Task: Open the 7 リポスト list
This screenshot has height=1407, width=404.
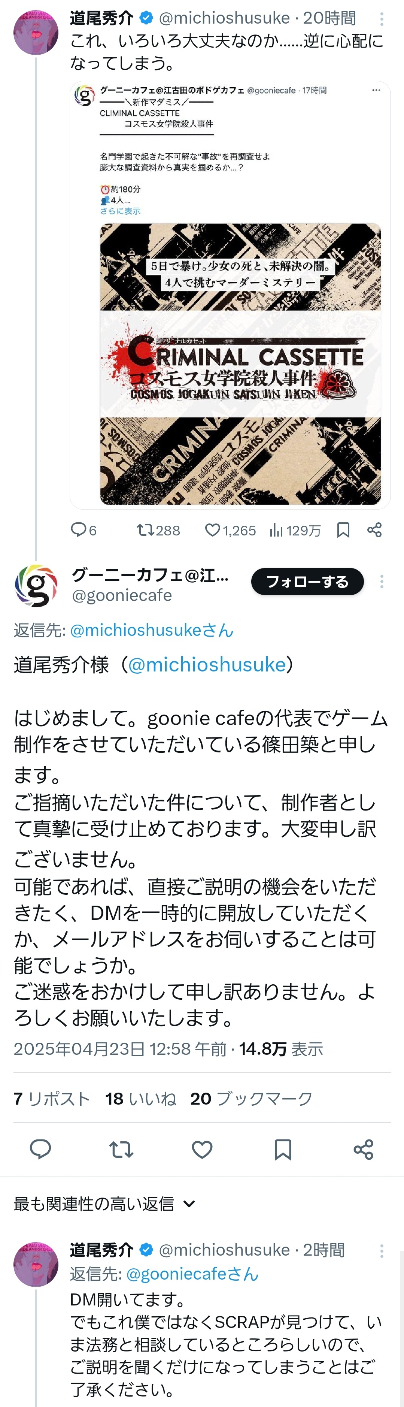Action: 51,1098
